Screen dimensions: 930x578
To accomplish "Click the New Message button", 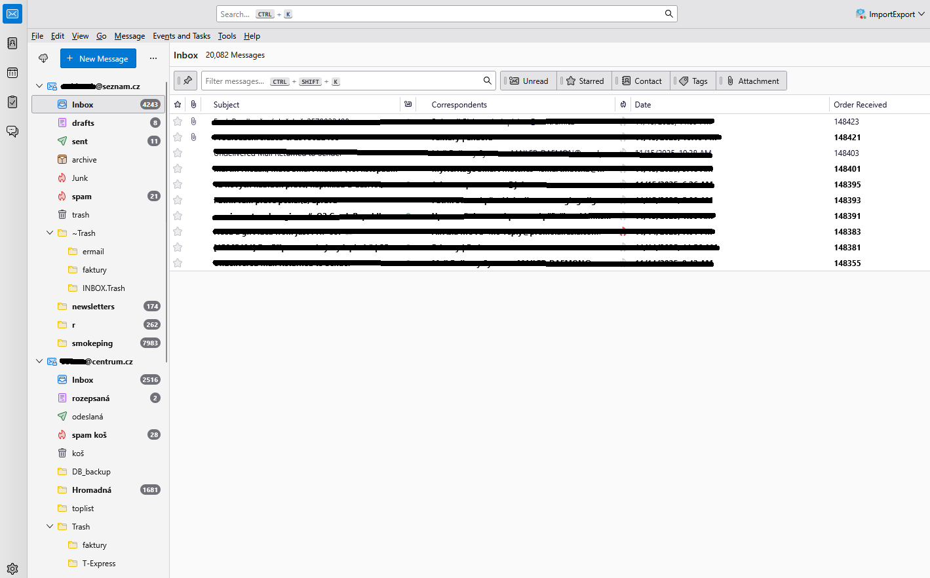I will coord(98,58).
